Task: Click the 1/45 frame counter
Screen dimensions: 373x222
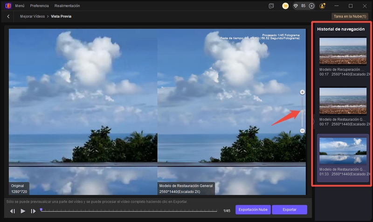Action: coord(227,211)
